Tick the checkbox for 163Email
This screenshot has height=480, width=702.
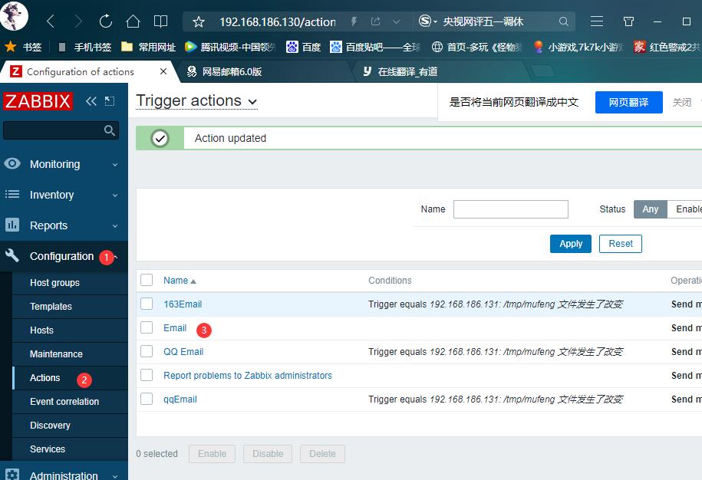(x=147, y=304)
